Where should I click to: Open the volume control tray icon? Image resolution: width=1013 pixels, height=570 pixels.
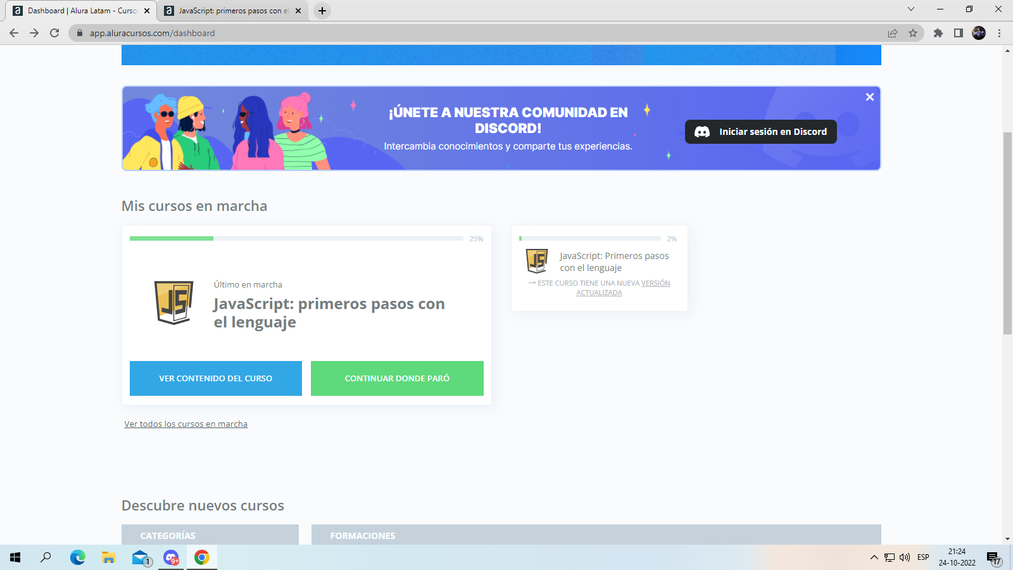(x=905, y=557)
